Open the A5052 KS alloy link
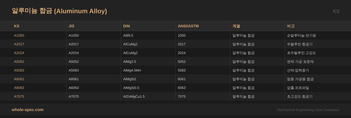The height and width of the screenshot is (118, 351). (x=19, y=62)
